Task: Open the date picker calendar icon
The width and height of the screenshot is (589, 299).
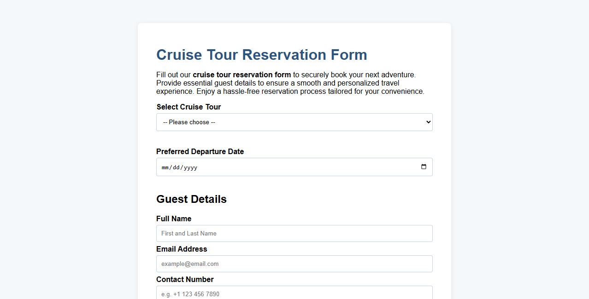Action: 424,167
